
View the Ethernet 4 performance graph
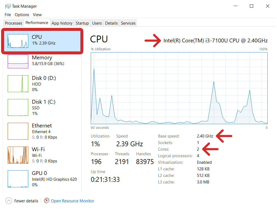point(41,131)
